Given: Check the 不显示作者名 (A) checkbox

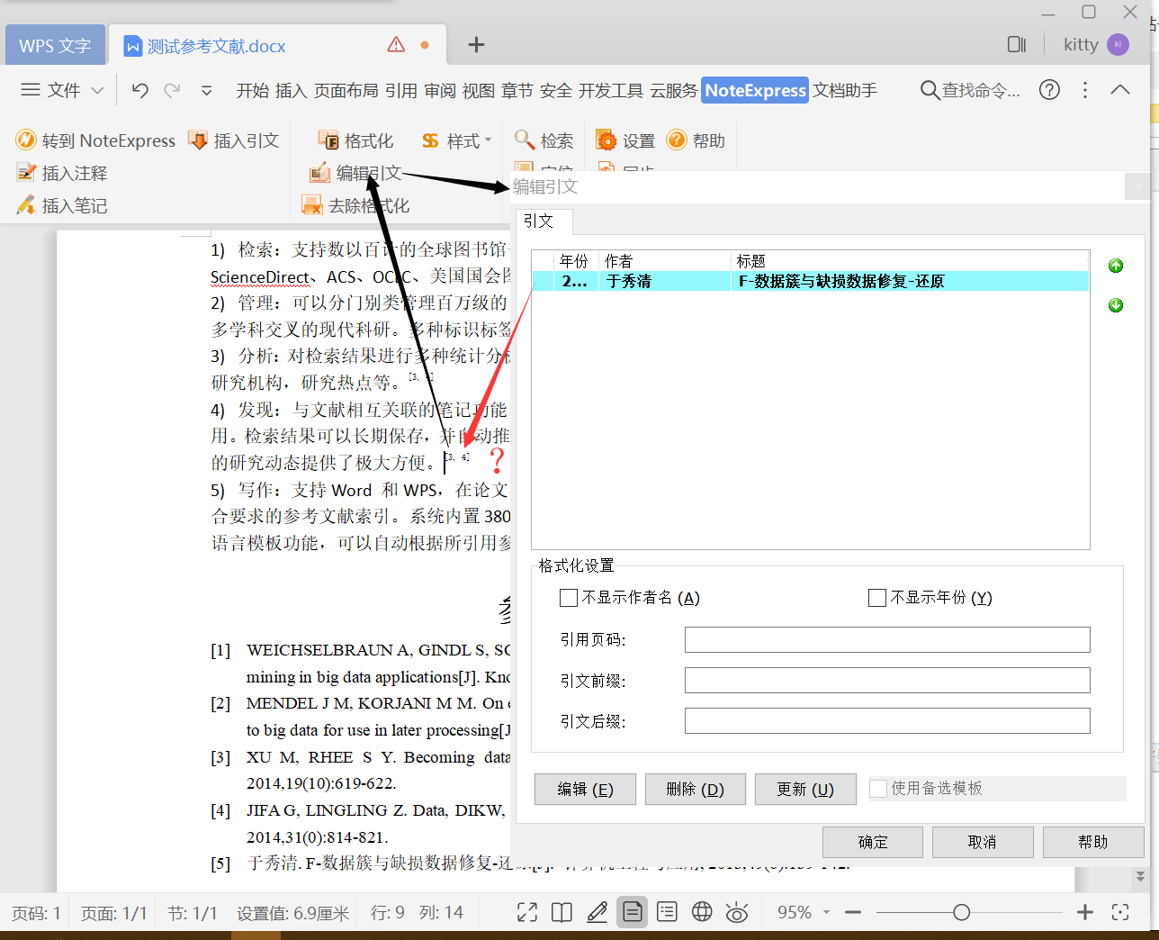Looking at the screenshot, I should [569, 598].
